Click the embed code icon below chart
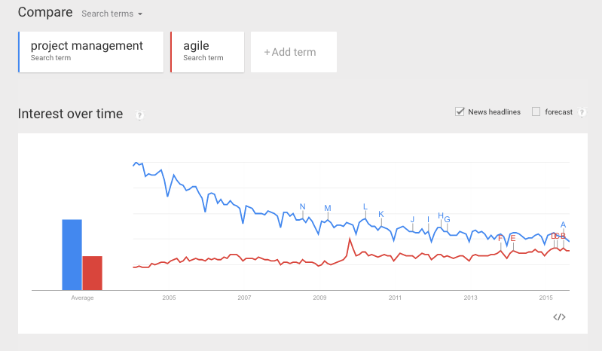Screen dimensions: 602x351 point(559,317)
